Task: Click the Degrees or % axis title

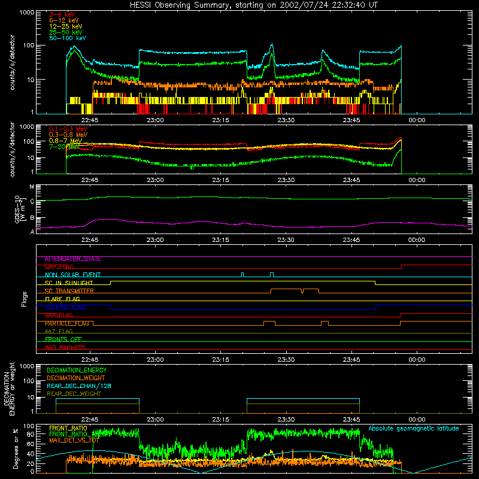Action: coord(16,448)
